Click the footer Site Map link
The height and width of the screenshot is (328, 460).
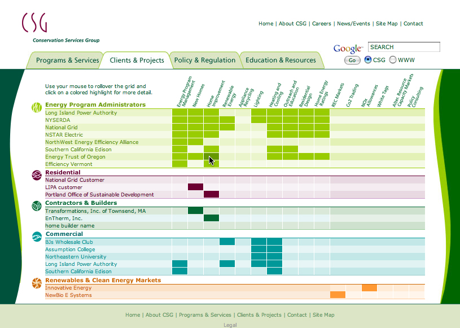(x=323, y=315)
